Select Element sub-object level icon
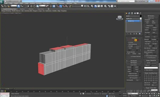160x97 pixels. [138, 40]
